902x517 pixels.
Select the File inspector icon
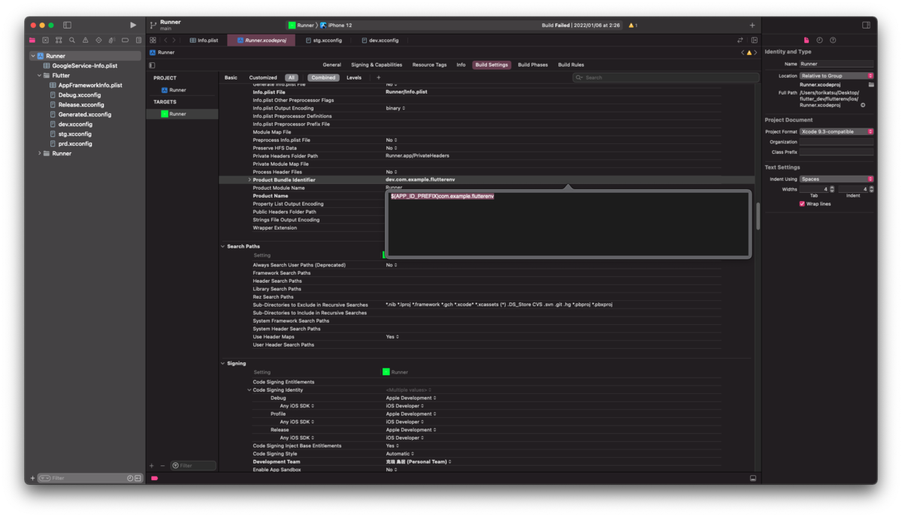coord(806,40)
